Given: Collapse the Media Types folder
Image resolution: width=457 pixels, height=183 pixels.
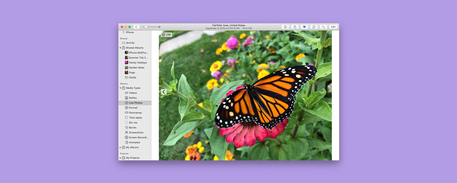Looking at the screenshot, I should pyautogui.click(x=120, y=88).
